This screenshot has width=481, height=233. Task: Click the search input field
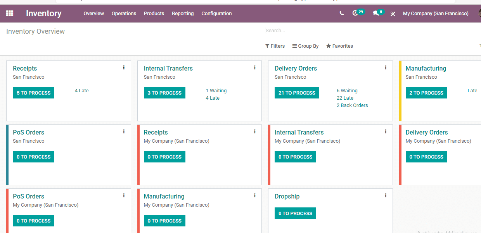[372, 30]
